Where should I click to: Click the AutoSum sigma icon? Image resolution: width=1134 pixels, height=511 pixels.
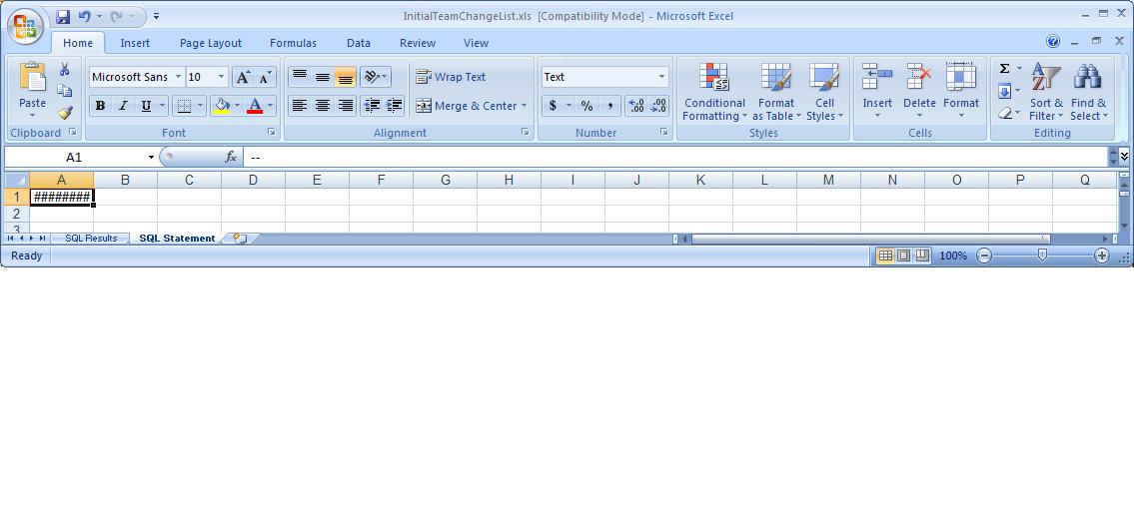[x=1004, y=69]
